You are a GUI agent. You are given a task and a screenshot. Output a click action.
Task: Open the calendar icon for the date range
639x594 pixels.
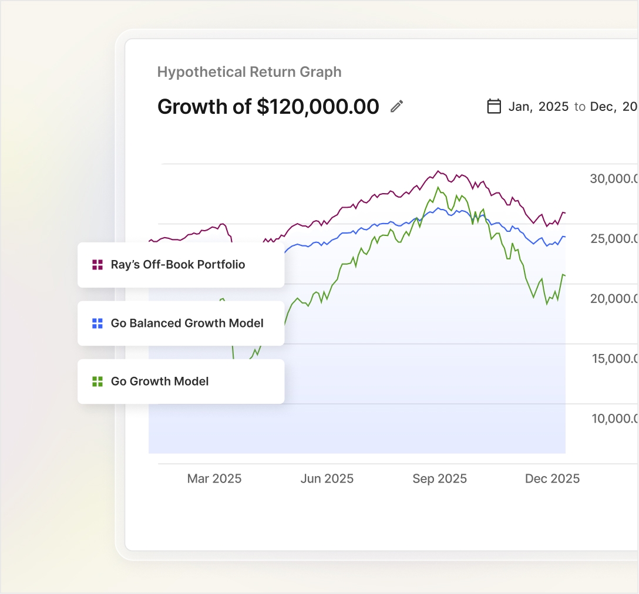495,106
